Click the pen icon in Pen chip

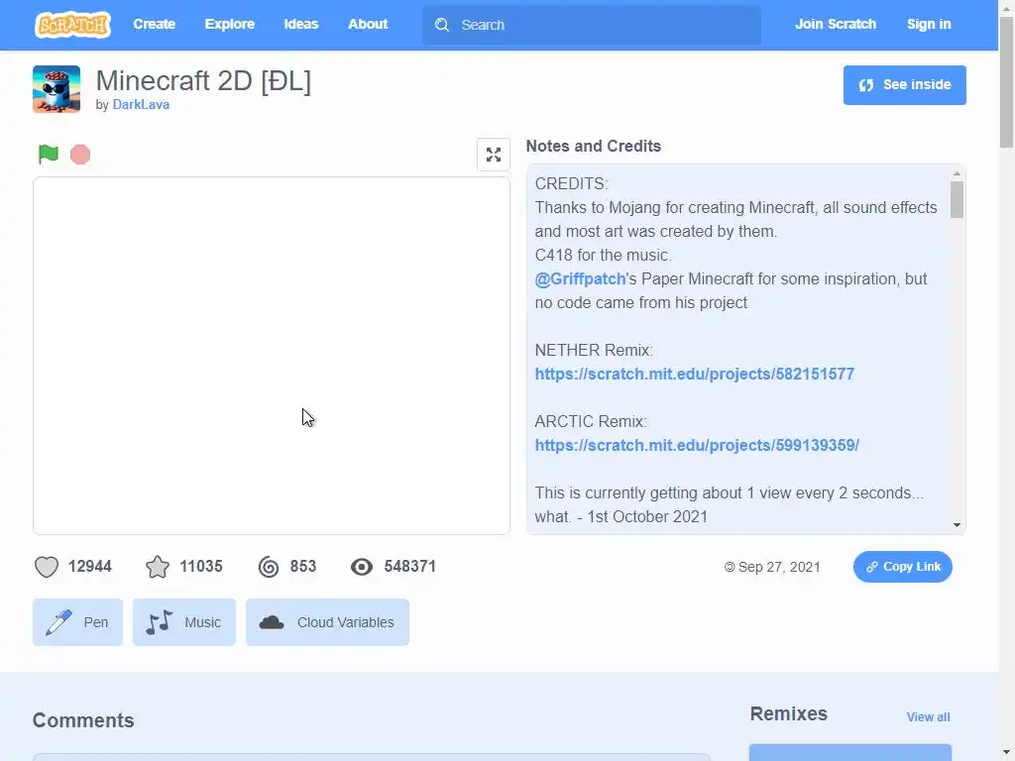coord(58,622)
